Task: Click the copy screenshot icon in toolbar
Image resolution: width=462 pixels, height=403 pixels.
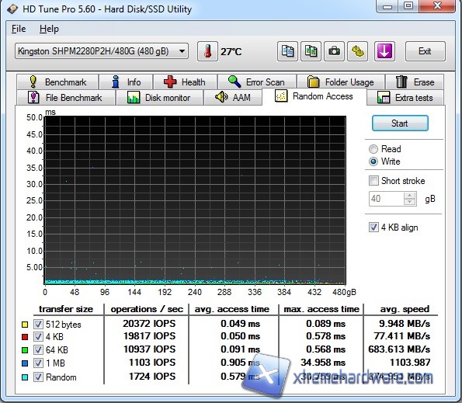Action: click(311, 51)
